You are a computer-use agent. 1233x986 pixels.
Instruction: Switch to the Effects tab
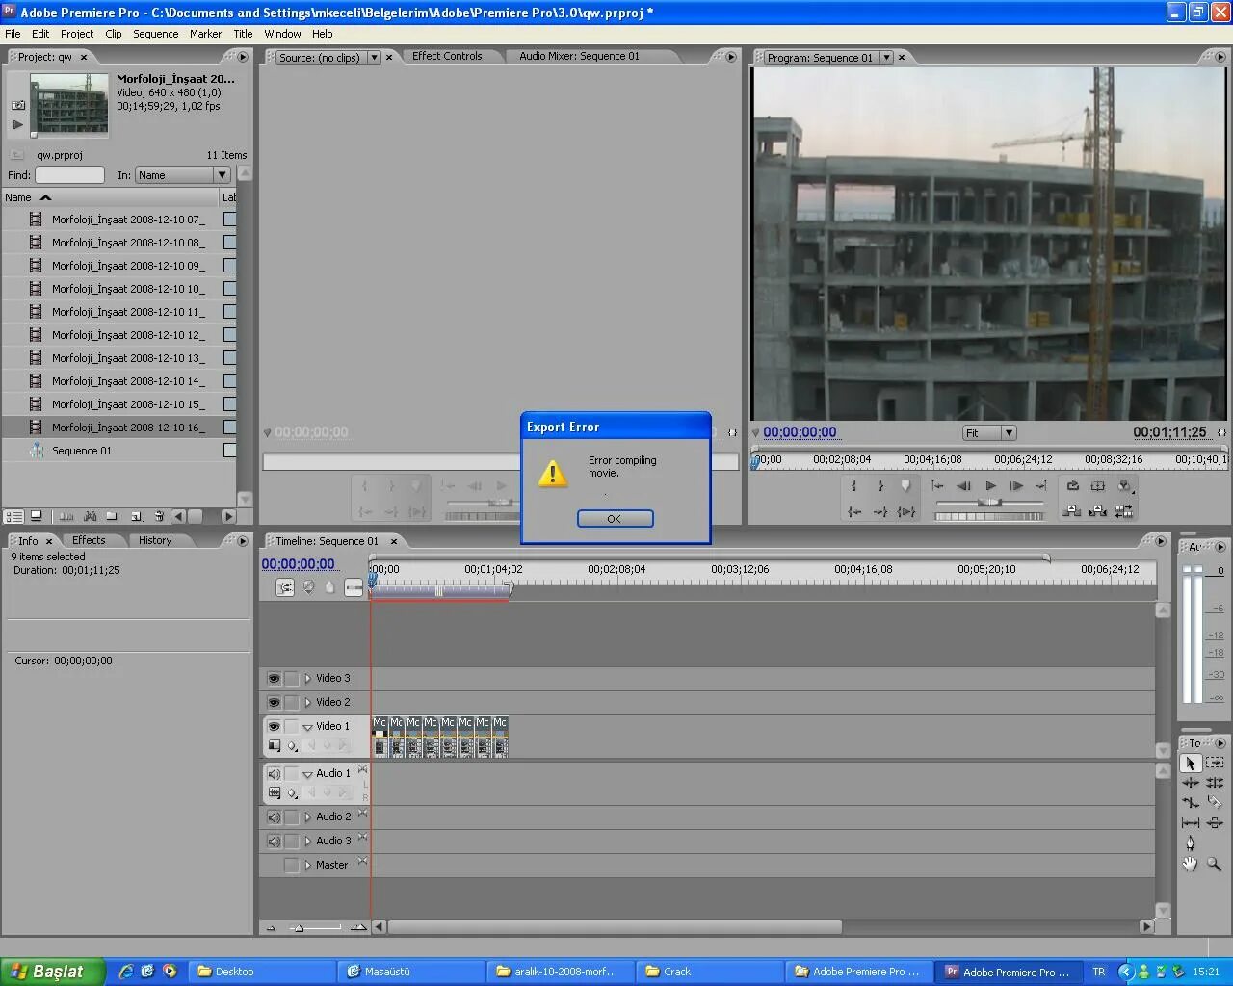[x=89, y=540]
